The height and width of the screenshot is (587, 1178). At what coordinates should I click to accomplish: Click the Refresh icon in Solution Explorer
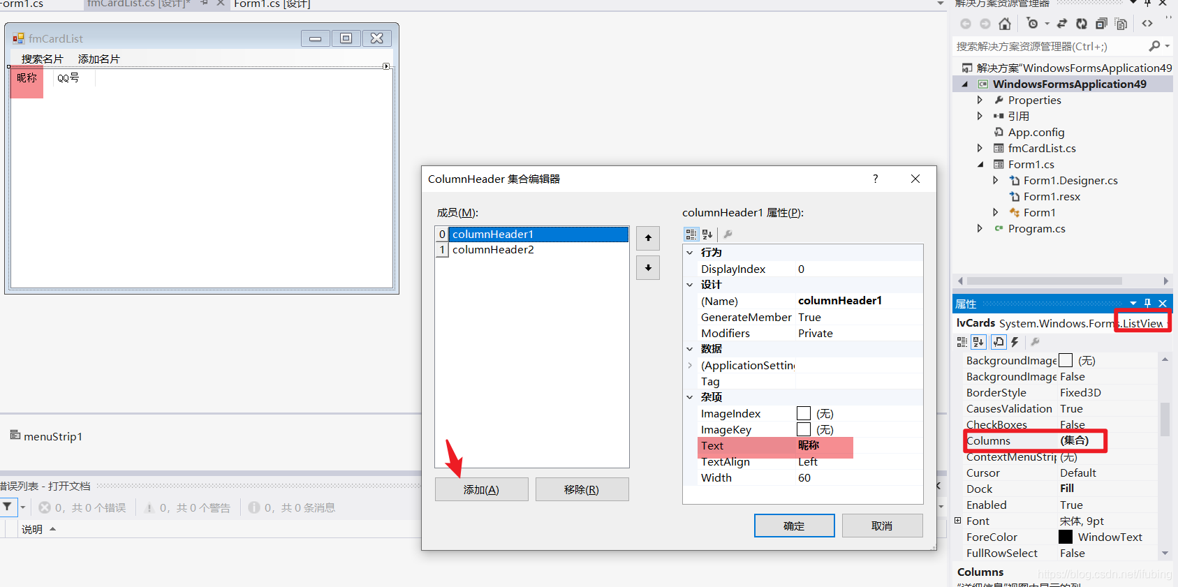1082,24
